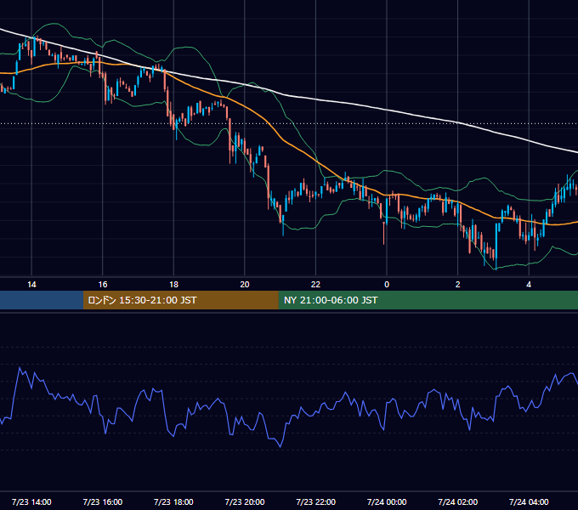This screenshot has width=578, height=510.
Task: Click the 4 hour axis label
Action: coord(529,285)
